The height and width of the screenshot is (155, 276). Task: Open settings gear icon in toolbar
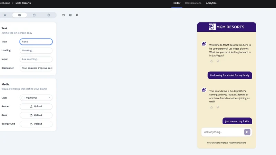point(70,15)
